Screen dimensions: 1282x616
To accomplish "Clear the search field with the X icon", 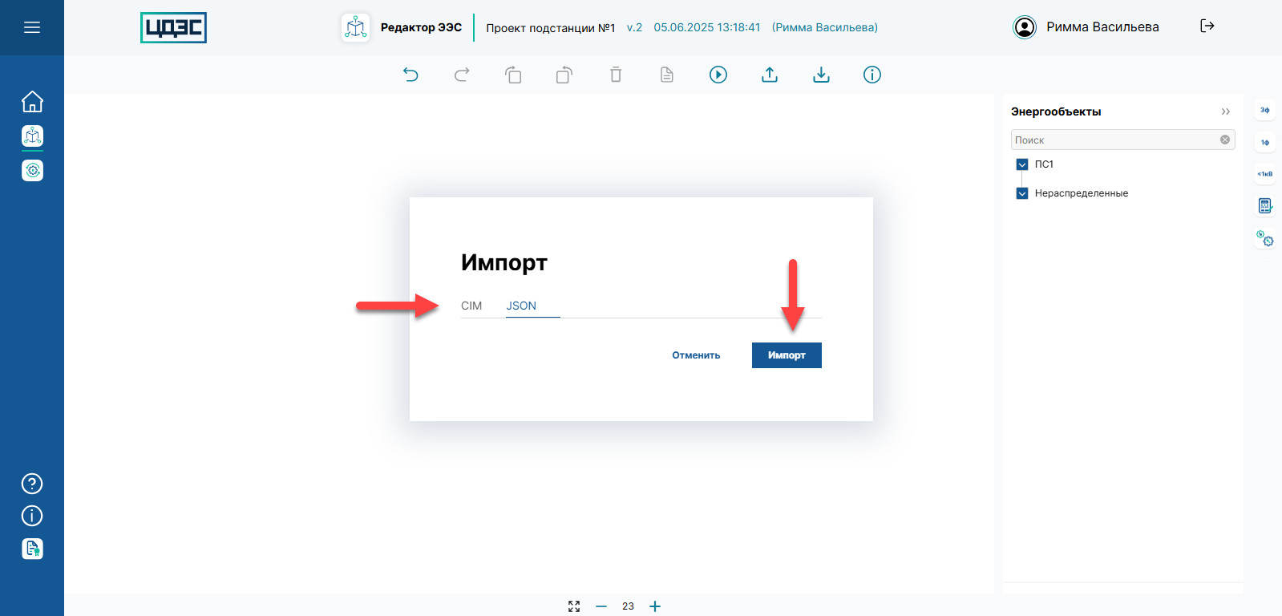I will pyautogui.click(x=1225, y=140).
